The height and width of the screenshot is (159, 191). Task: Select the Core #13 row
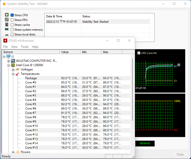(x=77, y=139)
